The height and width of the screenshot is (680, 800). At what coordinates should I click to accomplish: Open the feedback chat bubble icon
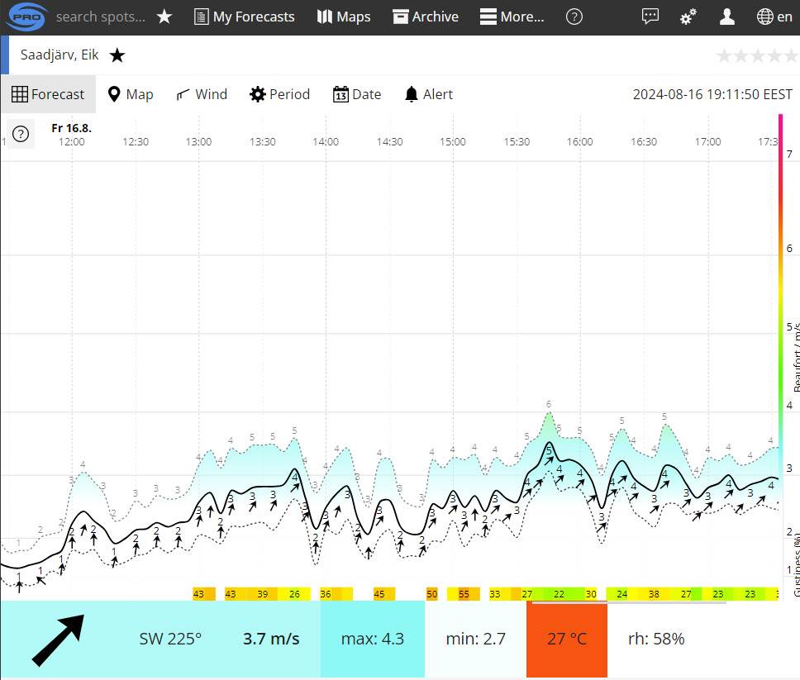pos(650,17)
